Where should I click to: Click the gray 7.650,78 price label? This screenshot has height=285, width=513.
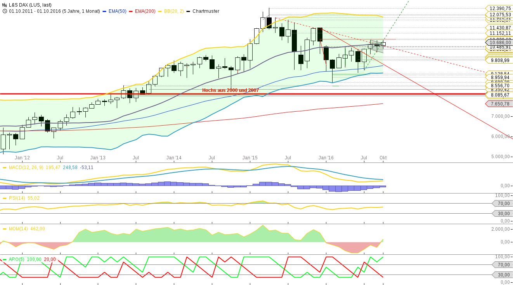click(x=500, y=104)
